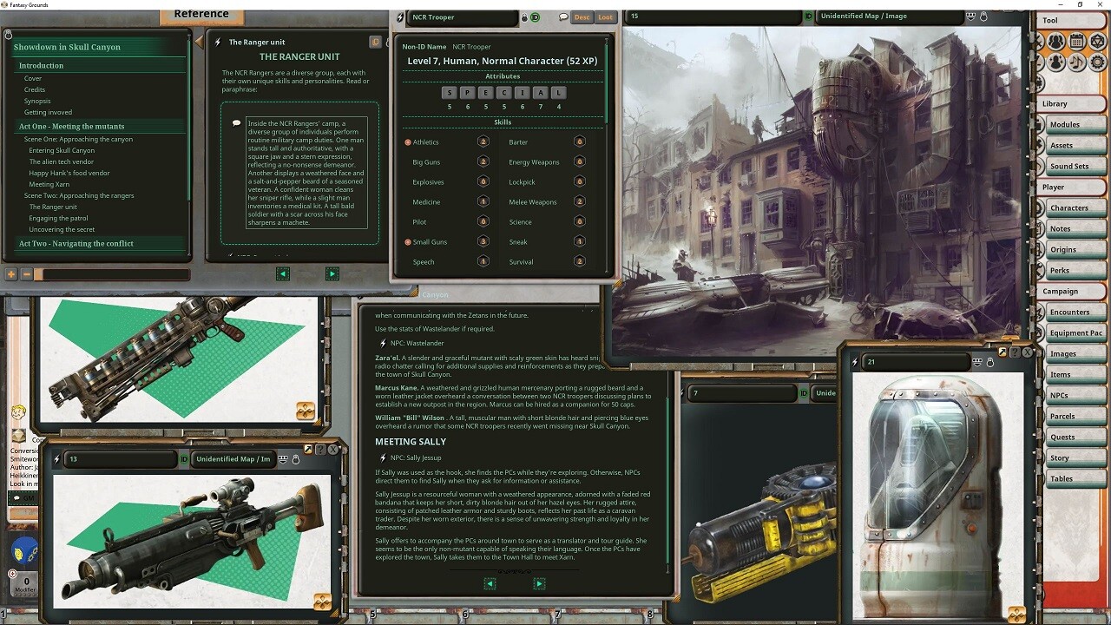Switch to the Reference tab
The width and height of the screenshot is (1111, 625).
(201, 14)
